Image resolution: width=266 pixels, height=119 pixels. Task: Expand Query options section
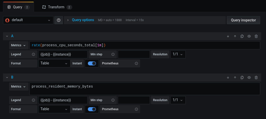point(83,20)
